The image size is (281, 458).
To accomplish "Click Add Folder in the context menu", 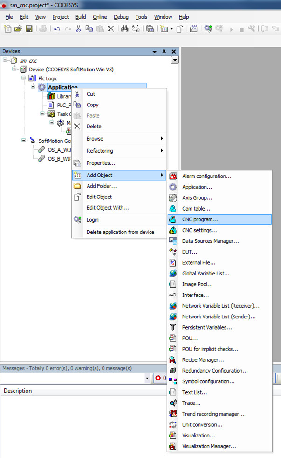I will pyautogui.click(x=119, y=186).
